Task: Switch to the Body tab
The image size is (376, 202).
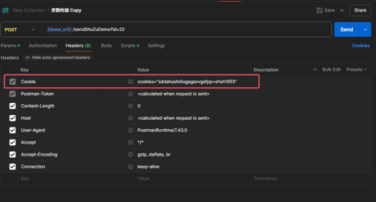Action: [106, 45]
